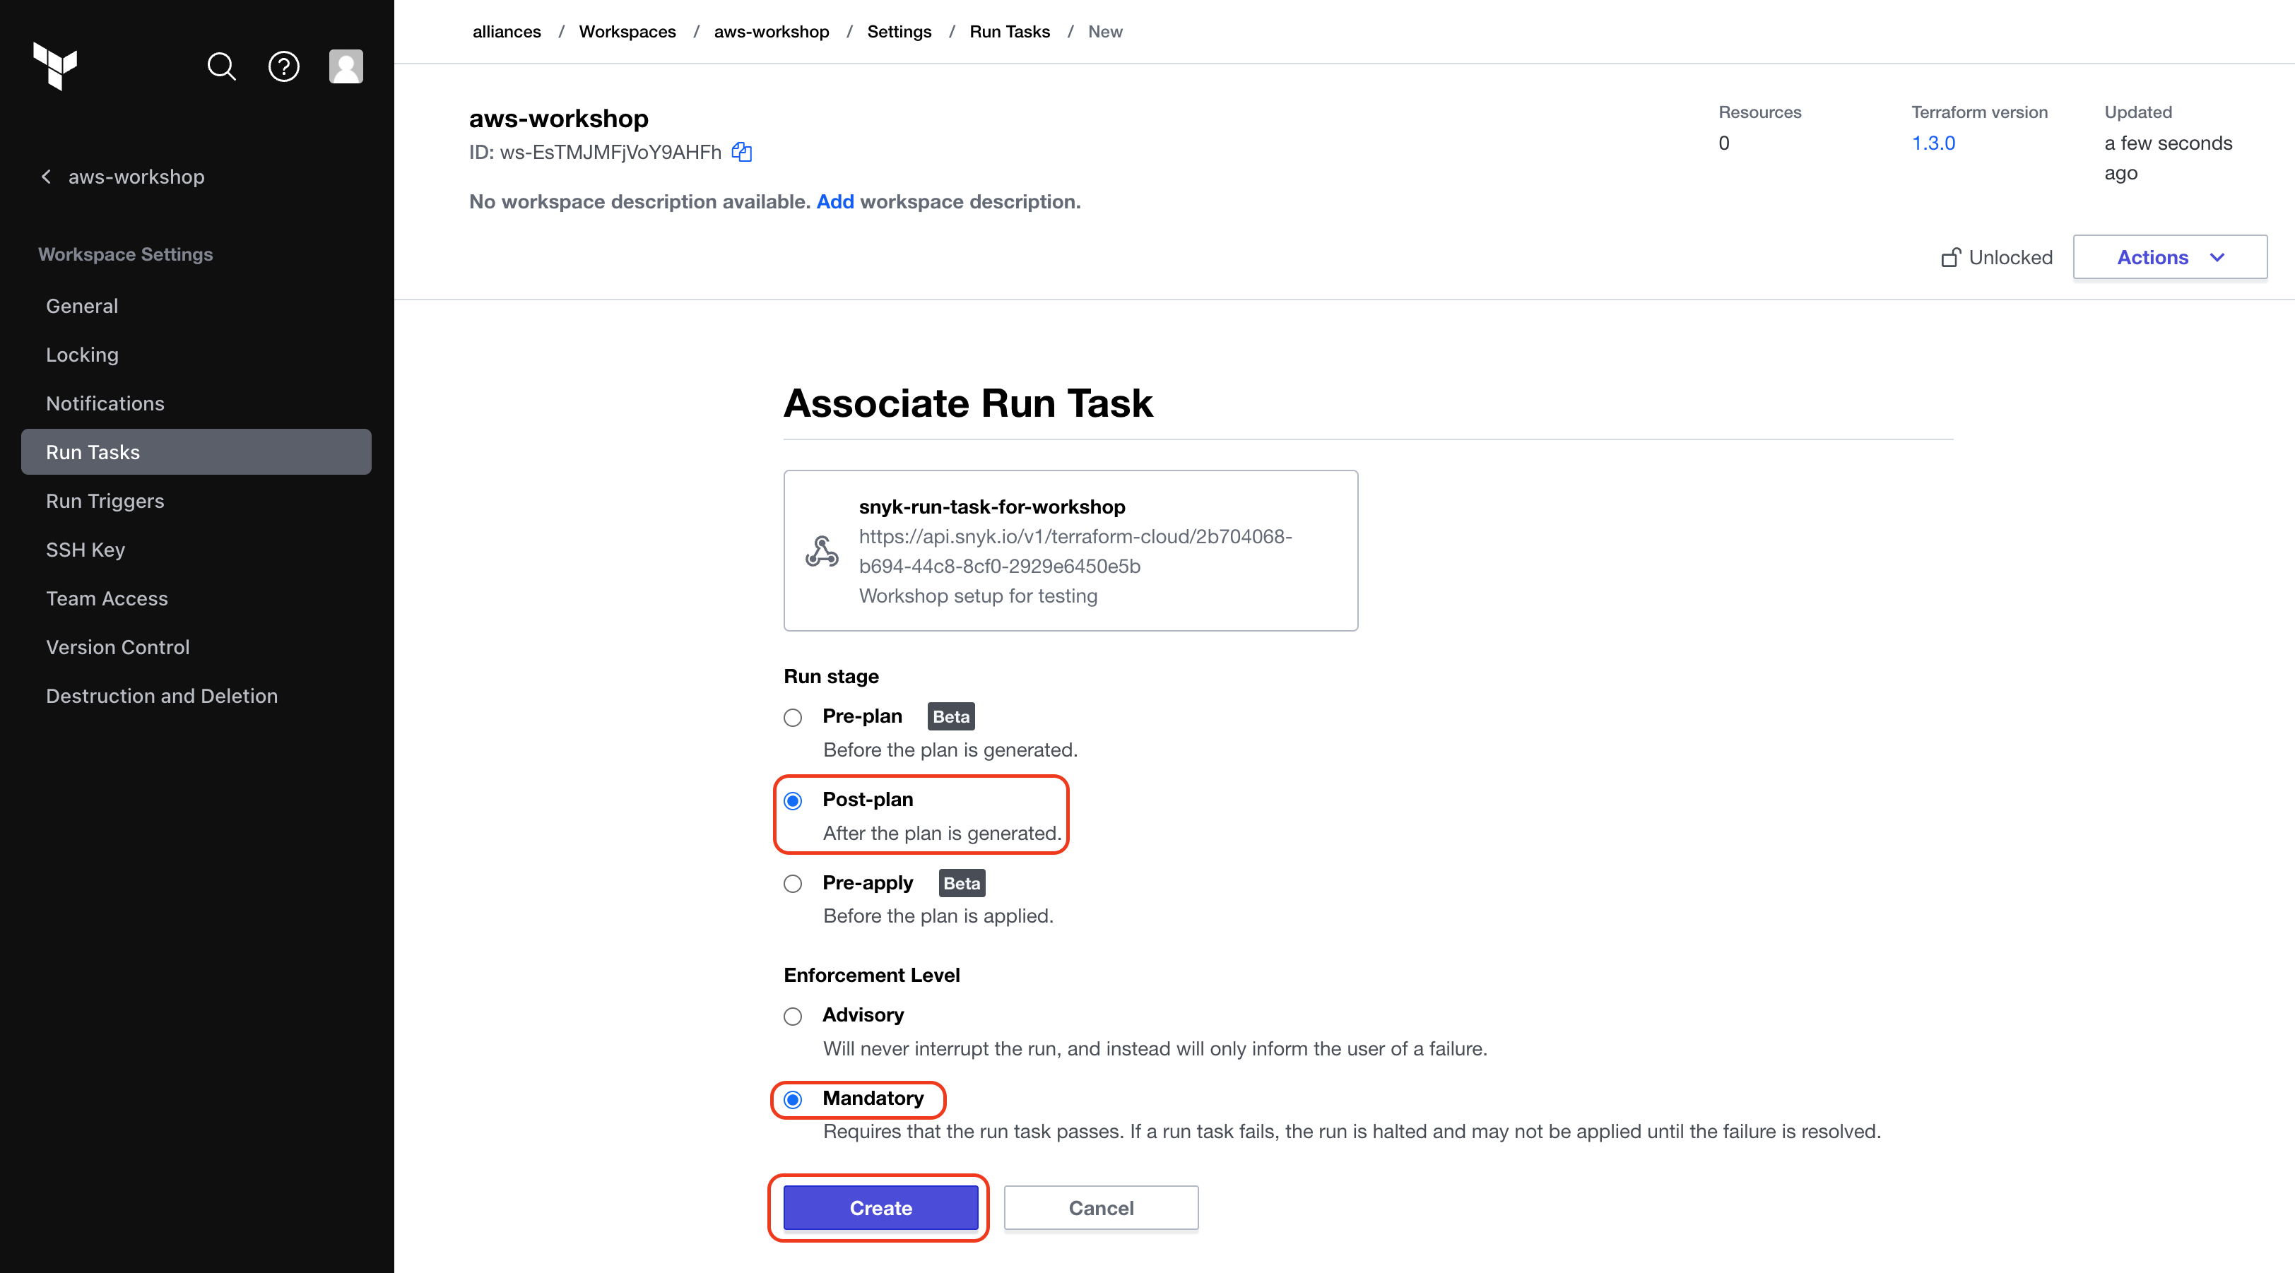Click the user avatar icon

click(346, 66)
